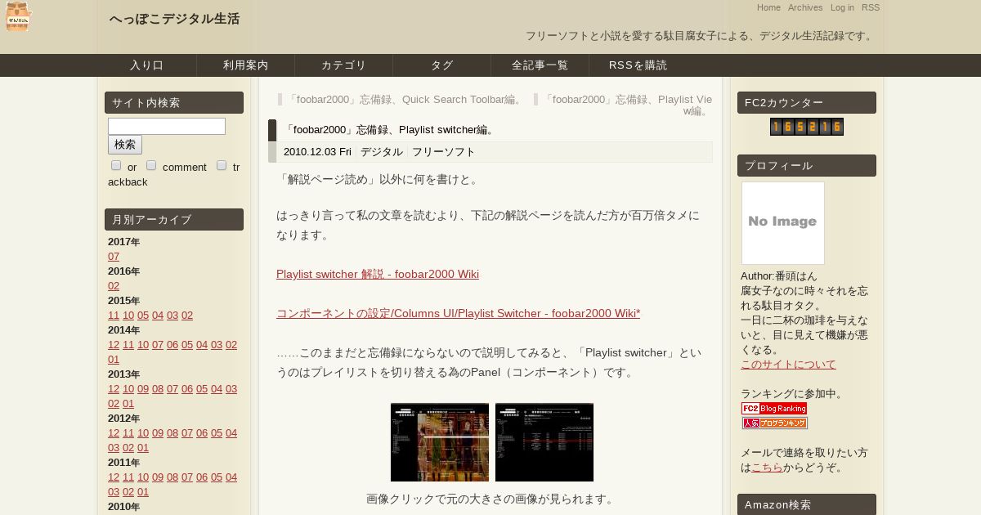Open post title Playlist switcher編
Viewport: 981px width, 515px height.
coord(389,130)
